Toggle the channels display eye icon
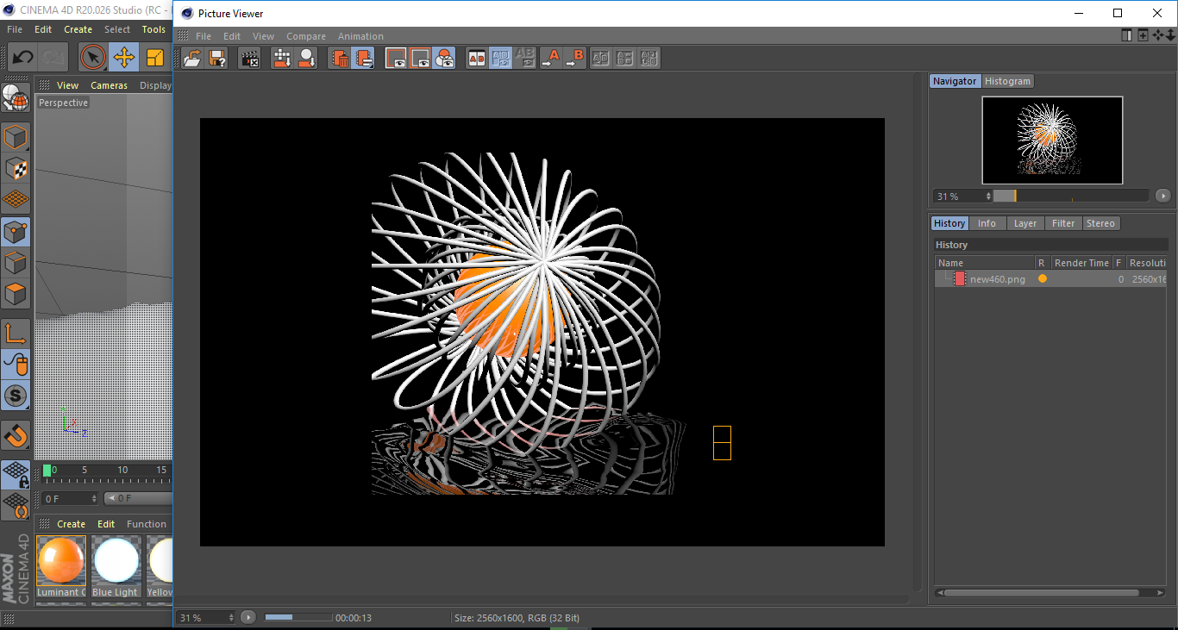 tap(444, 58)
